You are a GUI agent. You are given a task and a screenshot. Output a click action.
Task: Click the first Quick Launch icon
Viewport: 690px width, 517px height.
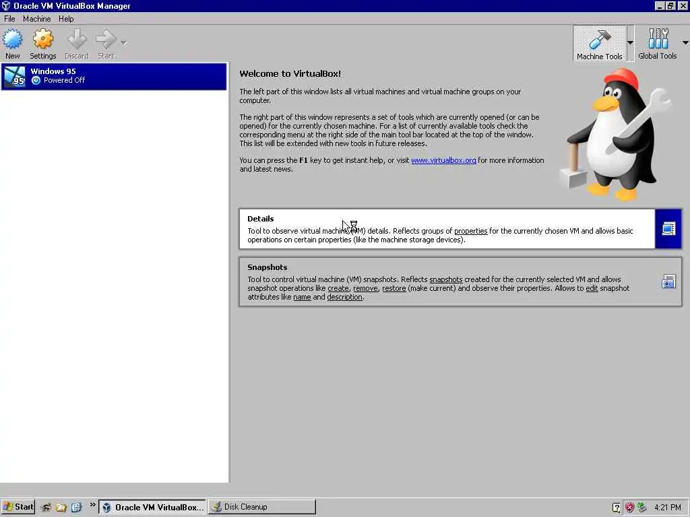[x=46, y=507]
